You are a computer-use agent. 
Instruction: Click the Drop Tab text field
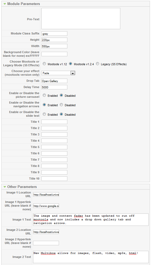[x=55, y=81]
